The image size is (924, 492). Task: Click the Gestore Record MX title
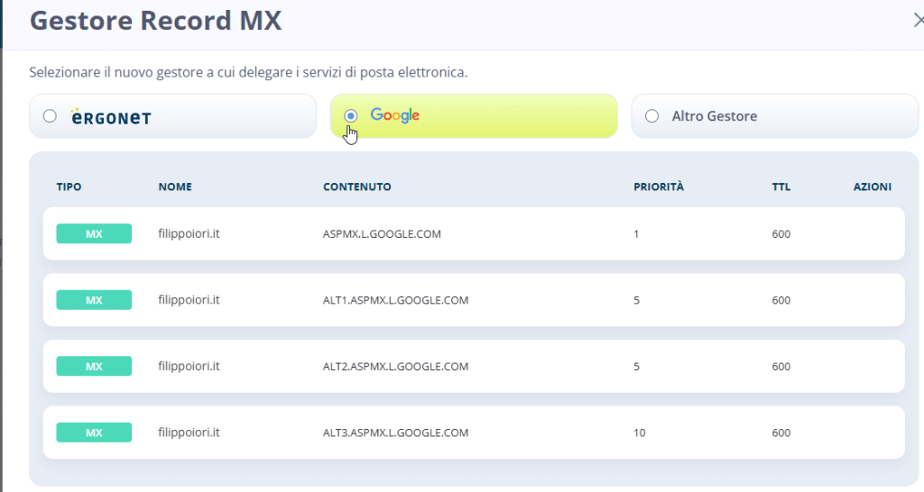[x=155, y=21]
